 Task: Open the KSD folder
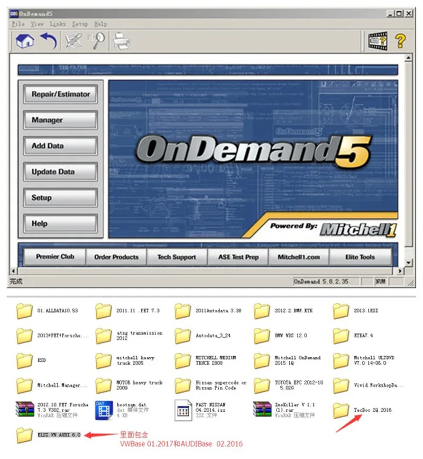31,361
